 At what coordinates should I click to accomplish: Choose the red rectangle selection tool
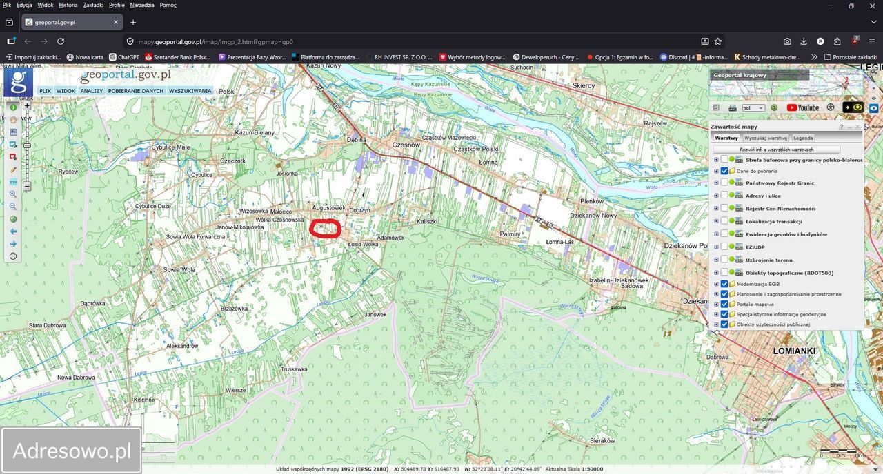coord(13,157)
